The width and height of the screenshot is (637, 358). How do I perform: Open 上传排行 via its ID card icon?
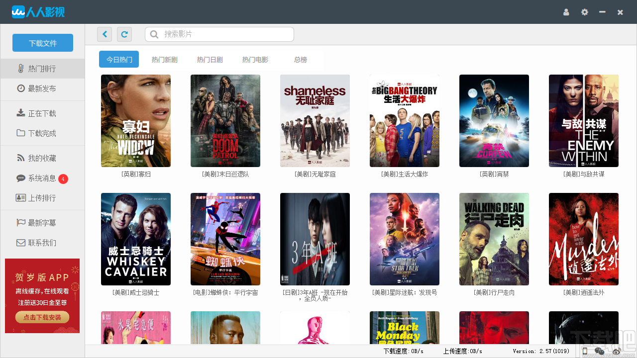21,198
